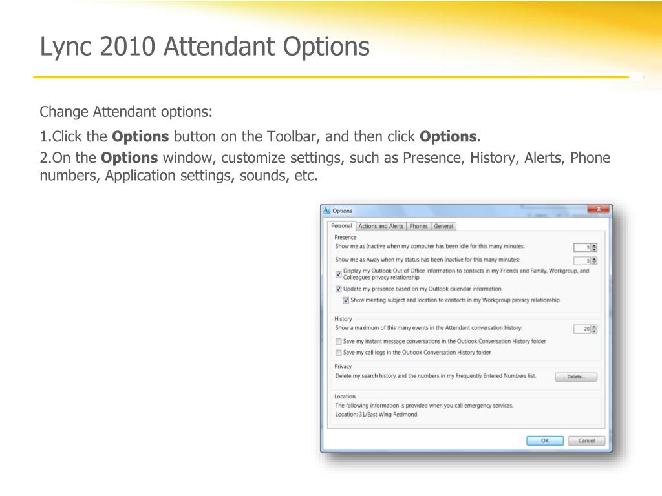Click the Presence section heading
This screenshot has height=496, width=662.
345,238
